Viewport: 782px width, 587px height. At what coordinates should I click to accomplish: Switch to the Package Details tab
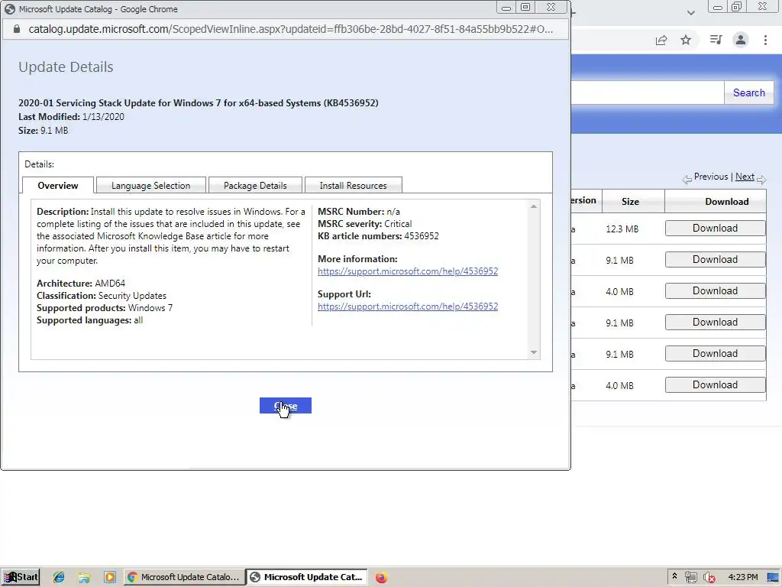pos(255,185)
